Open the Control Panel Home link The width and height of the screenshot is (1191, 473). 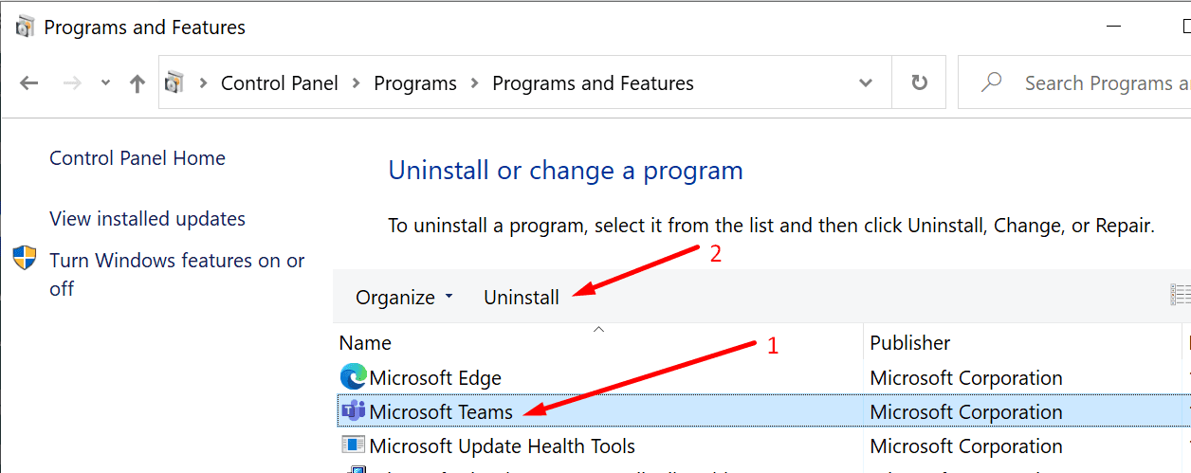tap(137, 158)
